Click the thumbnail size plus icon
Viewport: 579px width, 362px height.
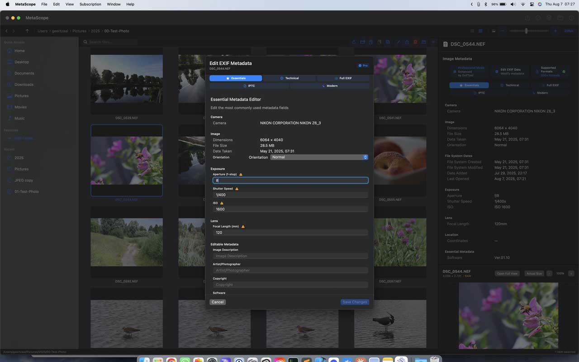pos(555,31)
